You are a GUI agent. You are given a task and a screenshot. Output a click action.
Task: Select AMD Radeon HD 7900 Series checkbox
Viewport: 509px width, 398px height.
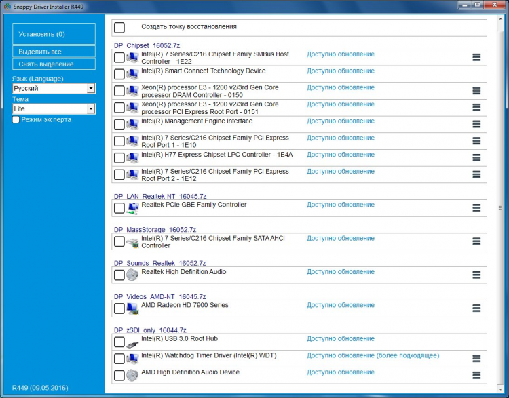click(119, 309)
